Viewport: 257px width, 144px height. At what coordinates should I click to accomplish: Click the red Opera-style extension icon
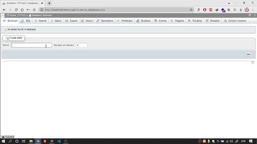coord(204,10)
